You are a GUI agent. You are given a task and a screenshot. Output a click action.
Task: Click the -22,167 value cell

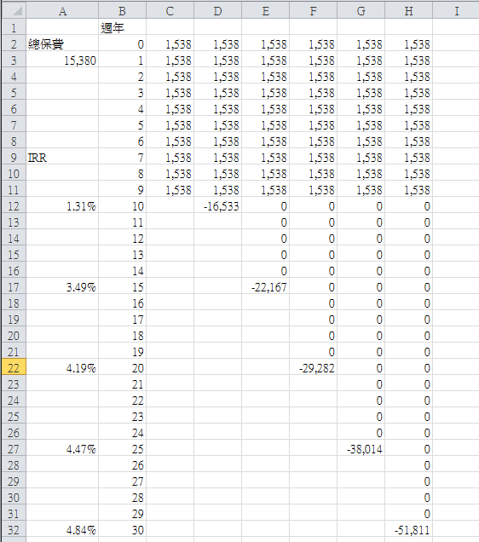point(265,286)
